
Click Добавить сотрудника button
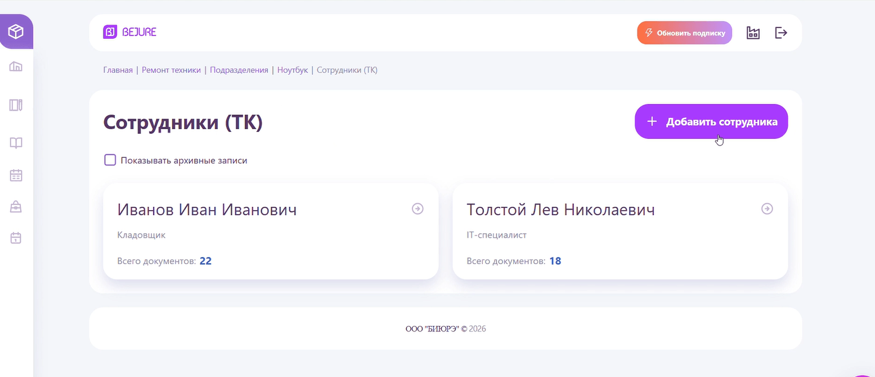[x=711, y=121]
